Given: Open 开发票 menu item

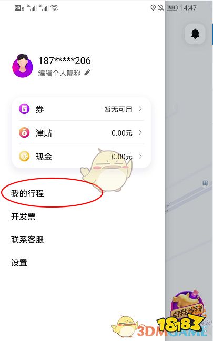Looking at the screenshot, I should (x=23, y=216).
